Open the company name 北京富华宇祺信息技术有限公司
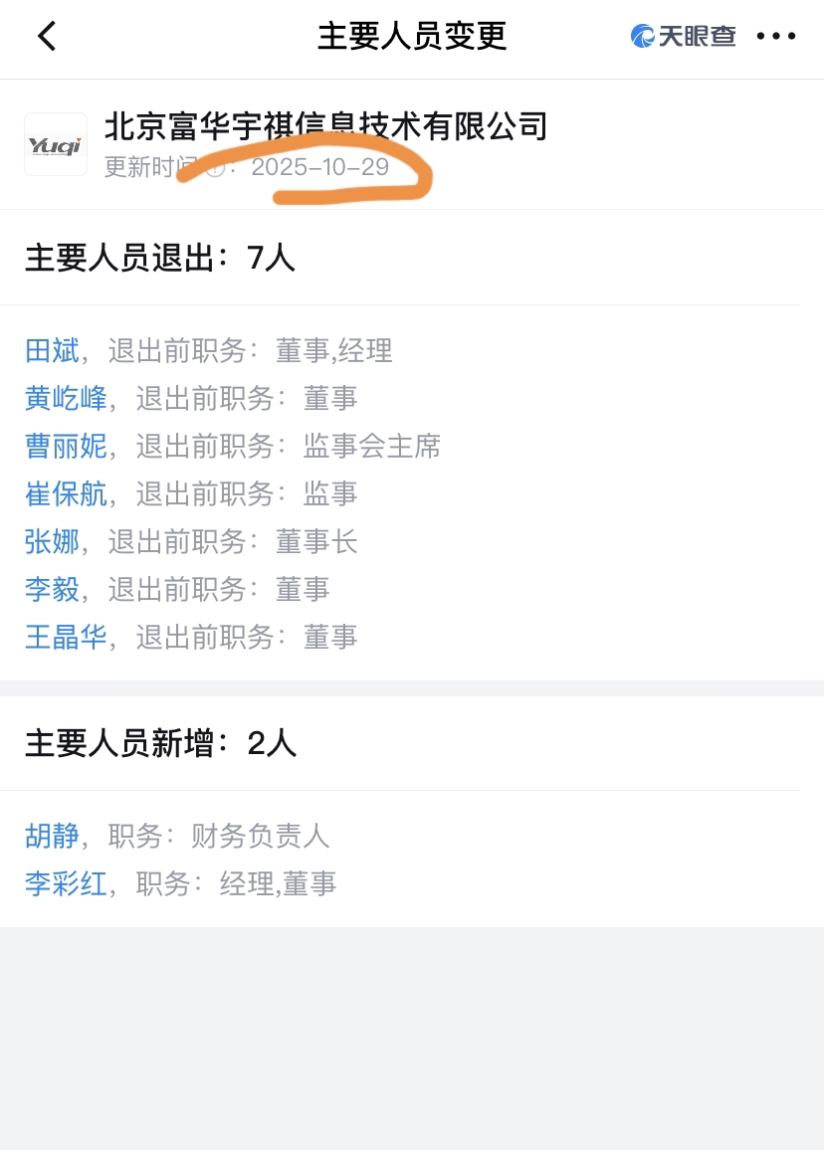 pos(326,126)
